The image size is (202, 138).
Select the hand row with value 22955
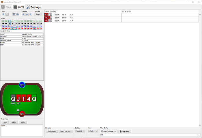tap(121, 21)
